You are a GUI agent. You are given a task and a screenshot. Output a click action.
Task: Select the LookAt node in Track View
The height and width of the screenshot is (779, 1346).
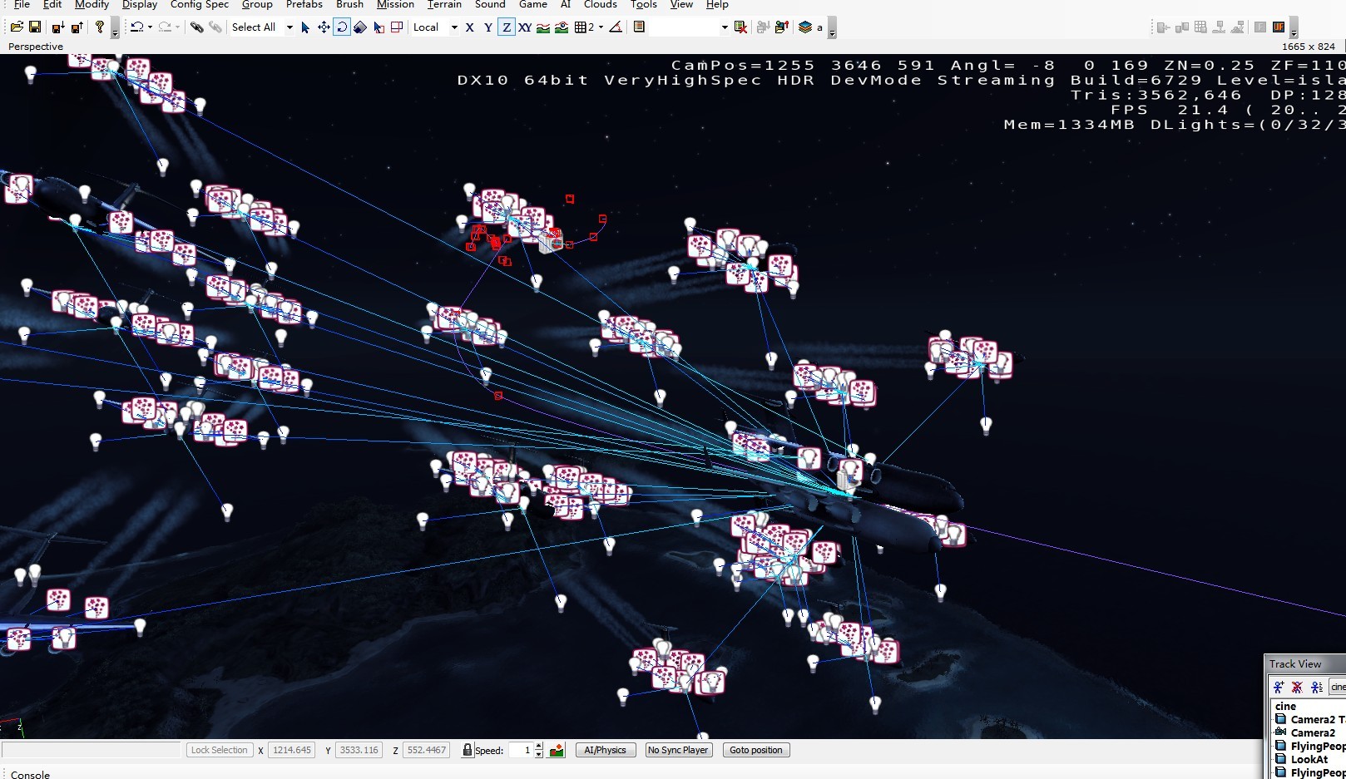coord(1309,759)
